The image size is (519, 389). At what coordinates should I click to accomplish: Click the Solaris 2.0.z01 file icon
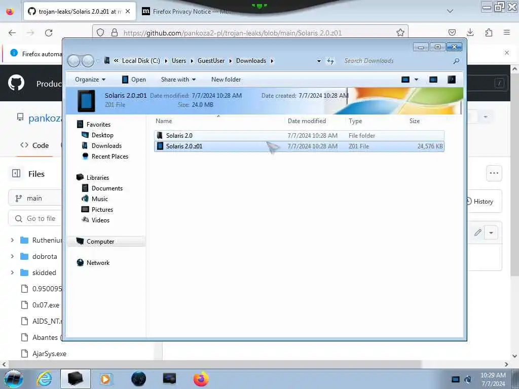tap(160, 146)
